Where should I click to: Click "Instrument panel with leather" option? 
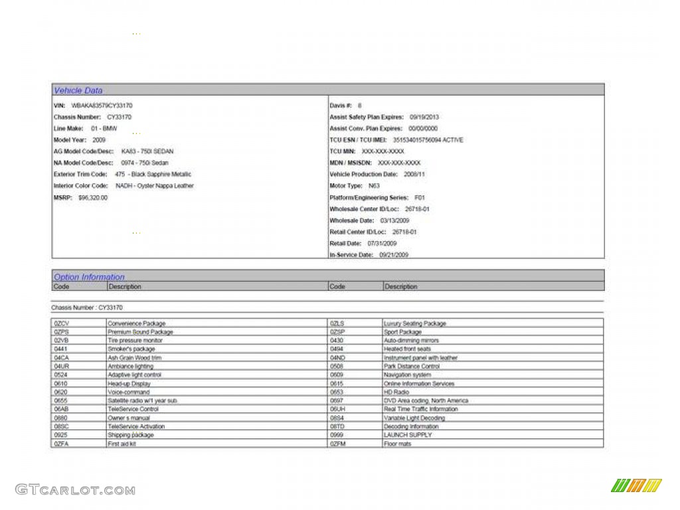pos(420,358)
